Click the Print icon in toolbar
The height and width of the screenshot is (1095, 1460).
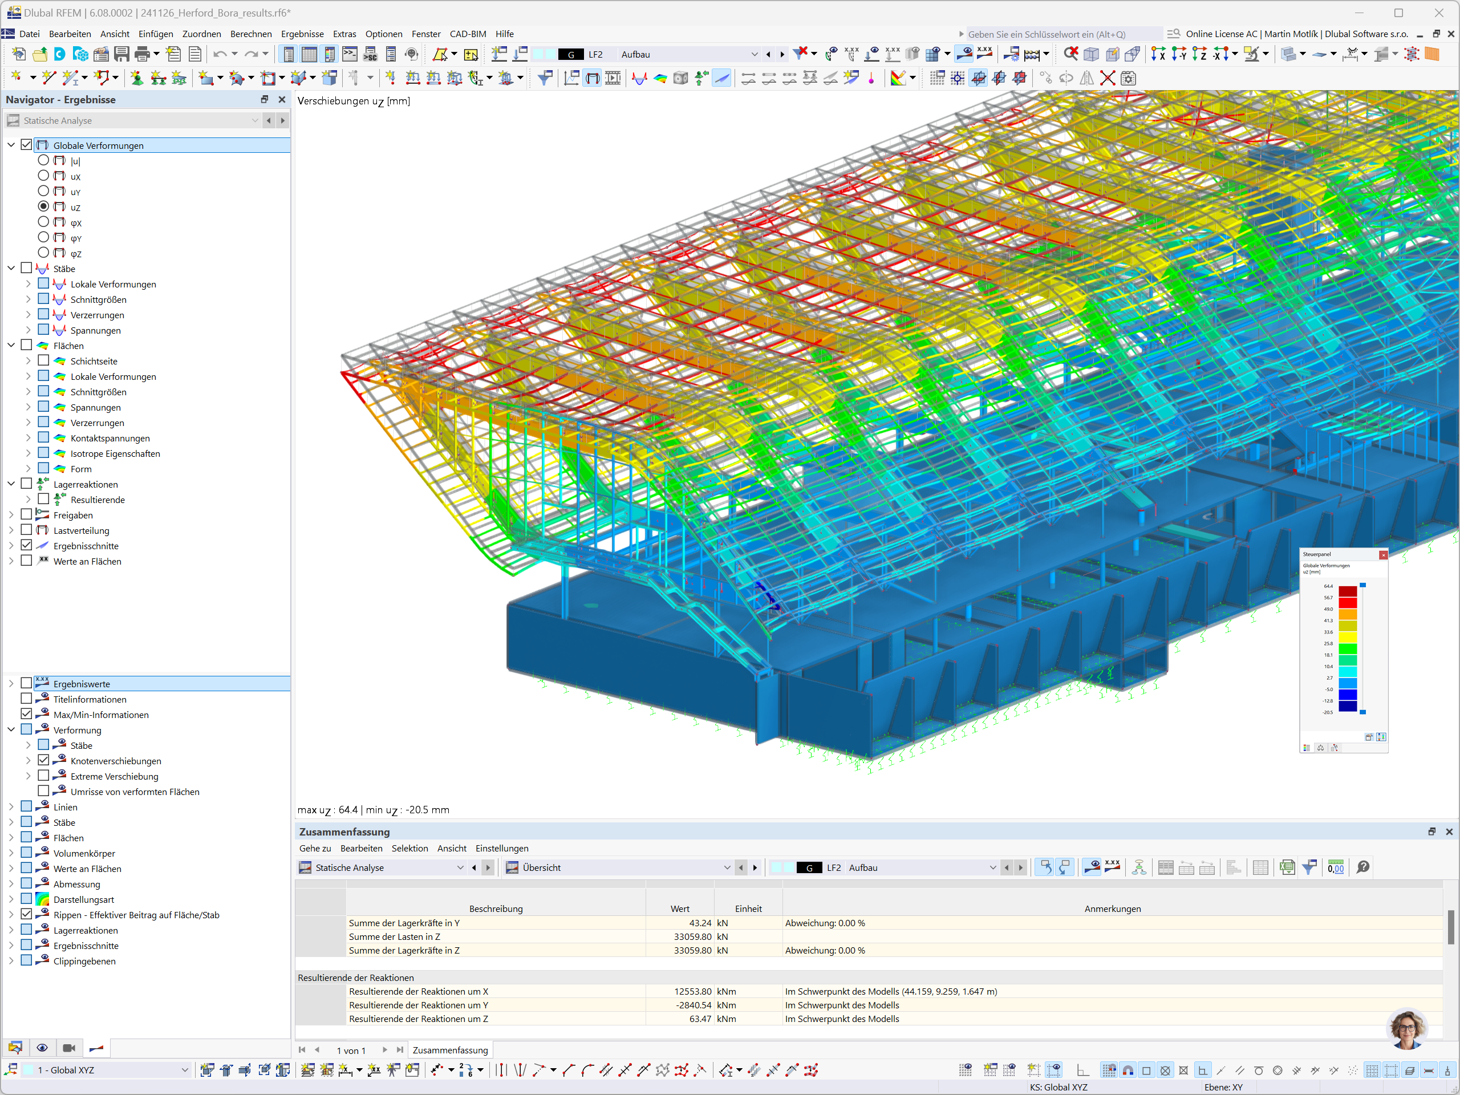142,55
